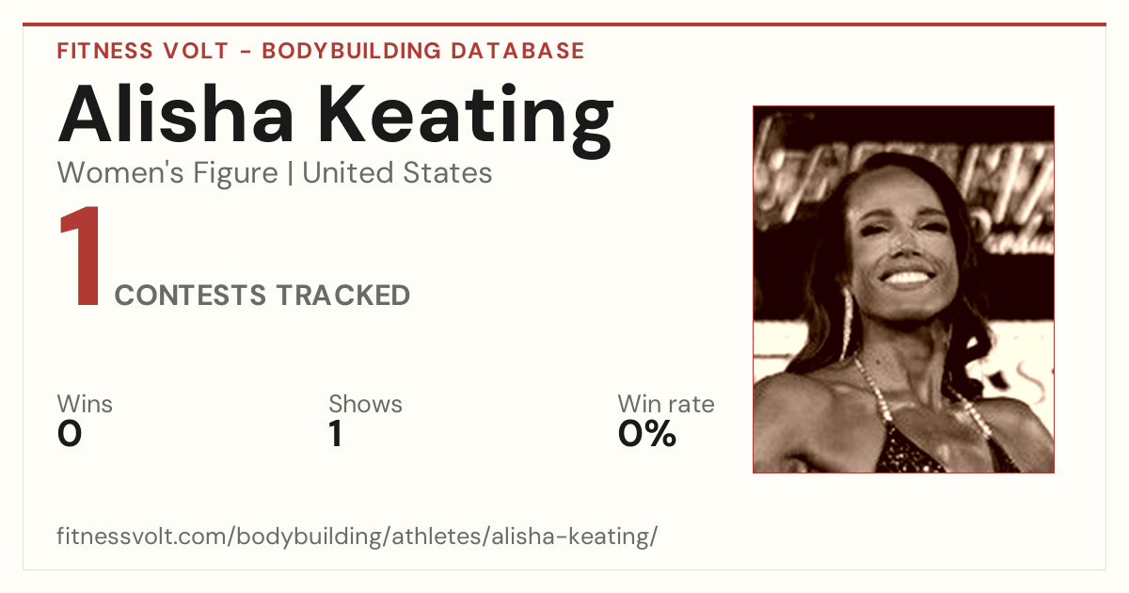Click the Women's Figure | United States subtitle
The image size is (1129, 593).
[x=275, y=173]
